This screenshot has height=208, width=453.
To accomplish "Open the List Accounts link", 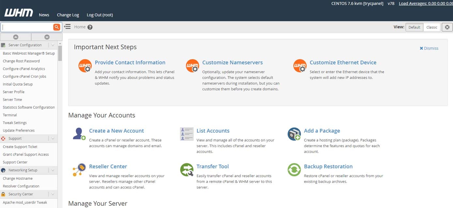I will (213, 131).
